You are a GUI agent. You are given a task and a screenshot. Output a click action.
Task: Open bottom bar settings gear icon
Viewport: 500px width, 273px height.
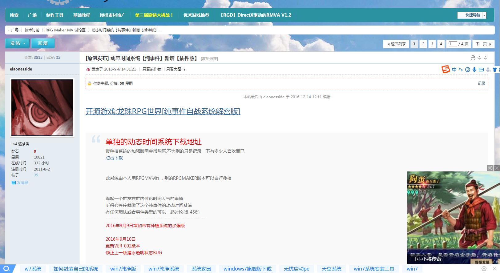click(x=484, y=269)
